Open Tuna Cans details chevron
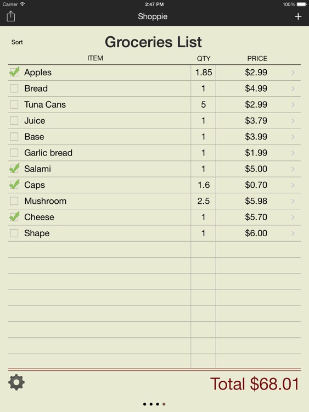This screenshot has height=412, width=309. (x=293, y=105)
